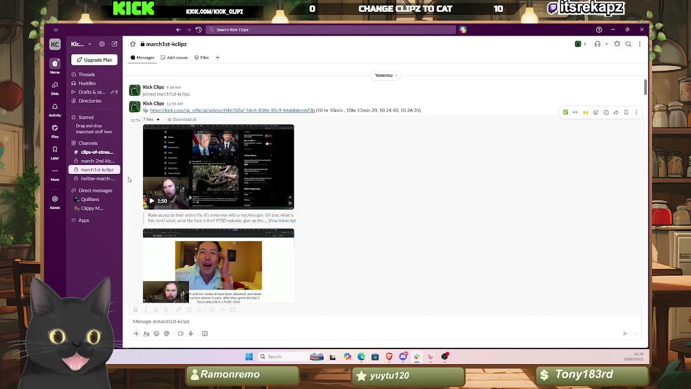The height and width of the screenshot is (389, 691).
Task: Open the Activity bell in the left rail
Action: [x=55, y=109]
